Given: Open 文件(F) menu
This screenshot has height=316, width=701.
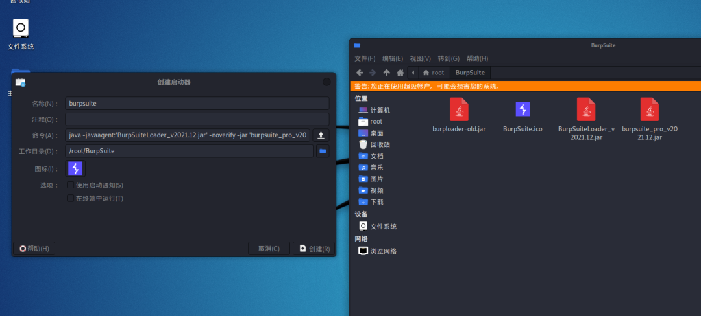Looking at the screenshot, I should (365, 59).
